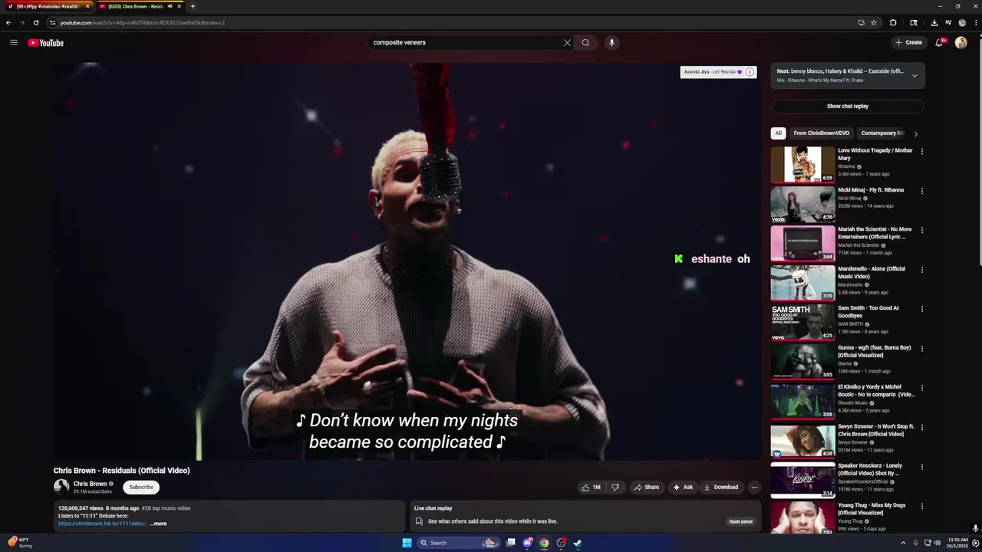982x552 pixels.
Task: Open the Create menu button
Action: (x=909, y=43)
